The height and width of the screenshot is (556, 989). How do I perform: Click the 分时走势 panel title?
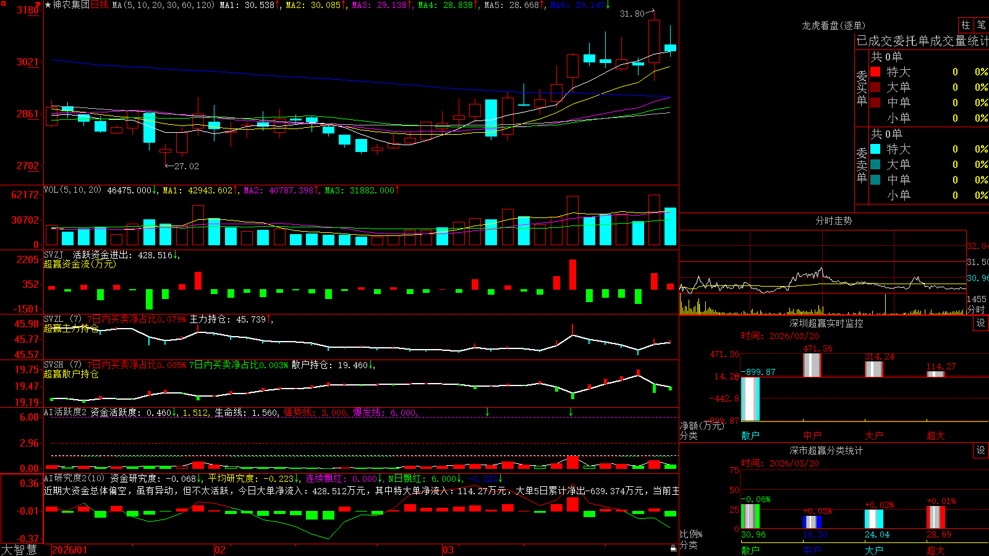click(x=833, y=221)
